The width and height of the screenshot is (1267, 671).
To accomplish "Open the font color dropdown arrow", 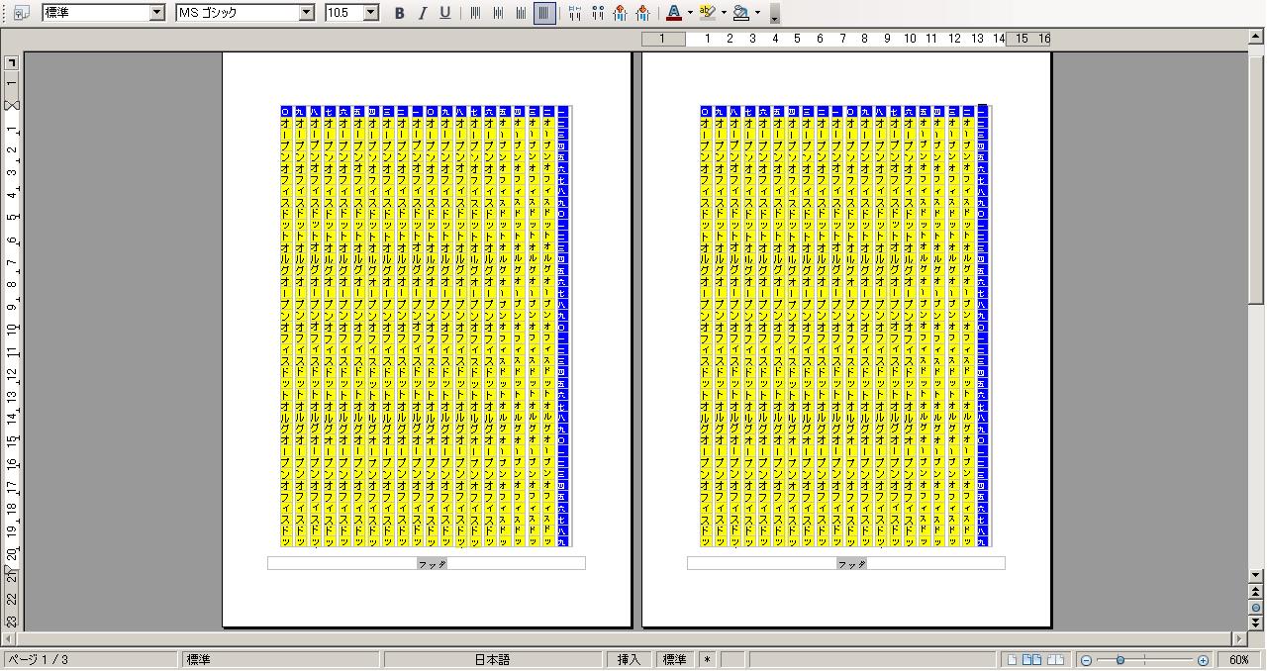I will click(x=690, y=13).
